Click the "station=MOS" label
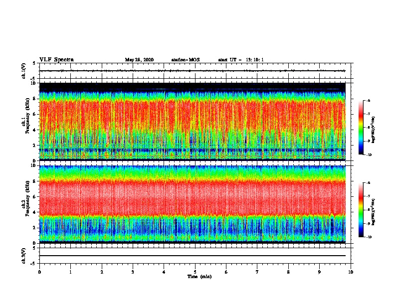Image resolution: width=395 pixels, height=305 pixels. (x=186, y=60)
